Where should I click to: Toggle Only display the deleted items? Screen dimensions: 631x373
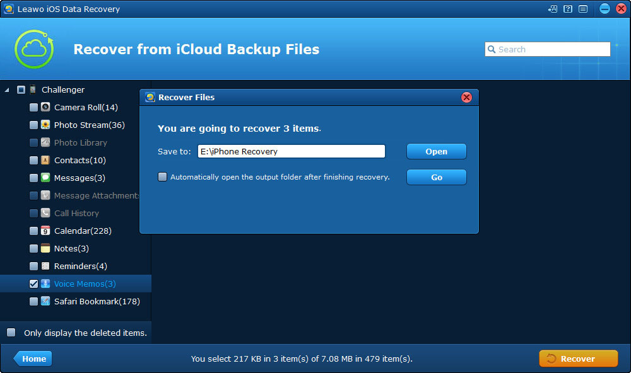[11, 333]
